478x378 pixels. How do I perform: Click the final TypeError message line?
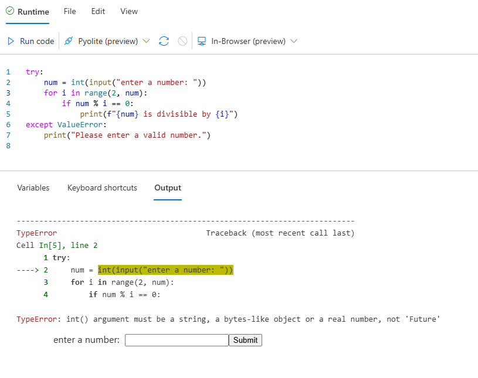coord(228,319)
